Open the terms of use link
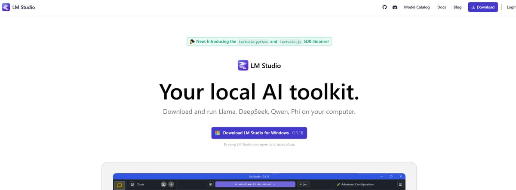 coord(286,145)
